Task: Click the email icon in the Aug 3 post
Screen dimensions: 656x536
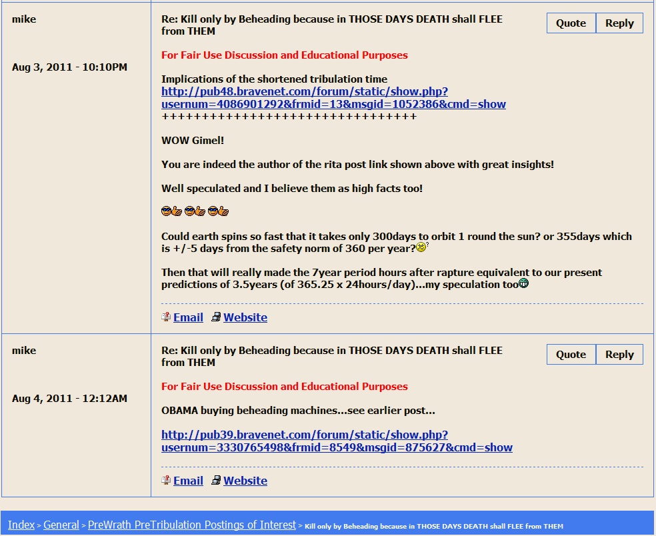Action: 166,317
